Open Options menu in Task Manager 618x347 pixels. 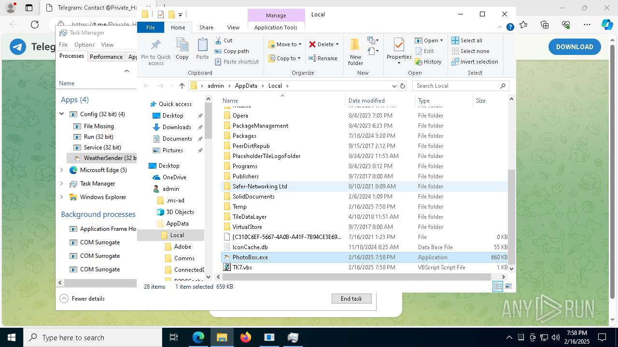pyautogui.click(x=84, y=45)
